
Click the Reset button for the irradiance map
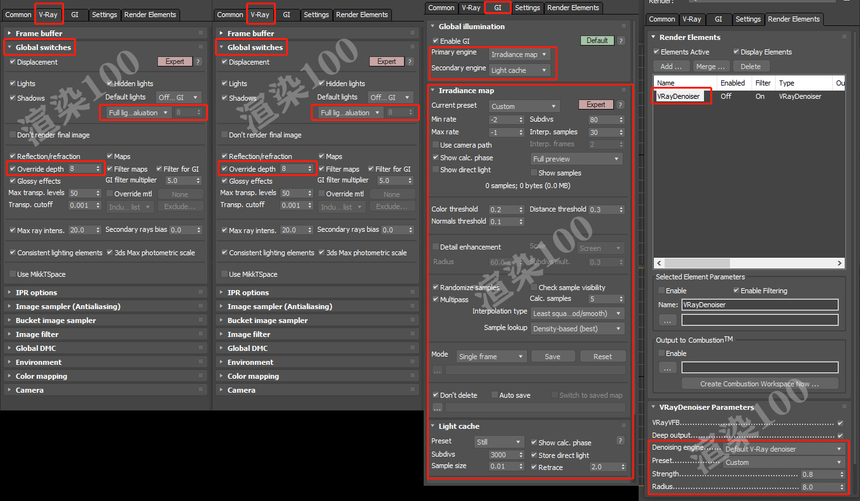click(603, 357)
